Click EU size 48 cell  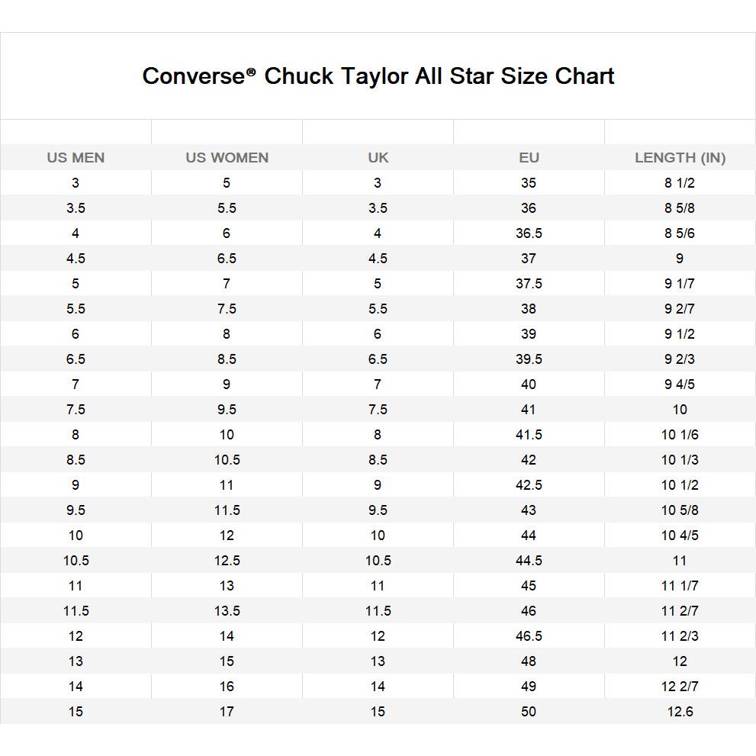point(529,661)
